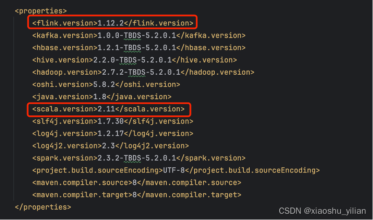373x220 pixels.
Task: Click the java.version 1.8 line
Action: pyautogui.click(x=102, y=97)
